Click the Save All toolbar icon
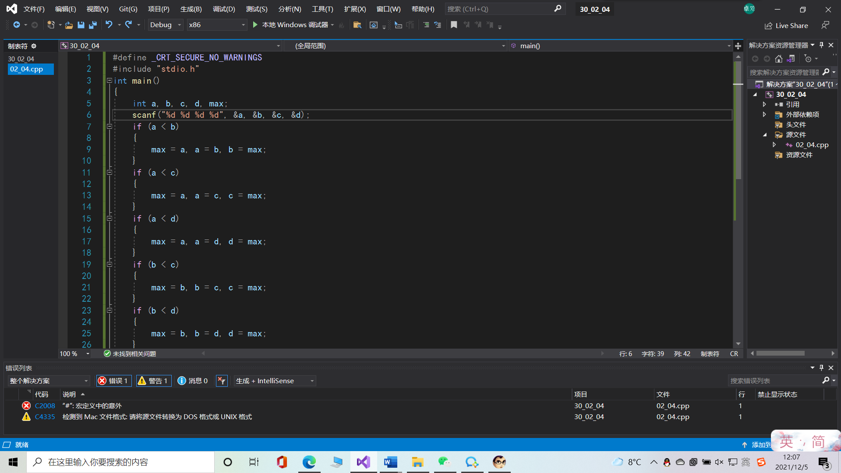The width and height of the screenshot is (841, 473). click(93, 25)
